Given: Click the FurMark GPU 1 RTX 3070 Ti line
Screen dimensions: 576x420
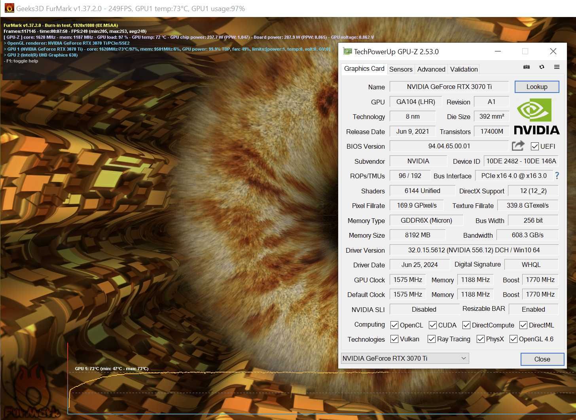Looking at the screenshot, I should 167,49.
